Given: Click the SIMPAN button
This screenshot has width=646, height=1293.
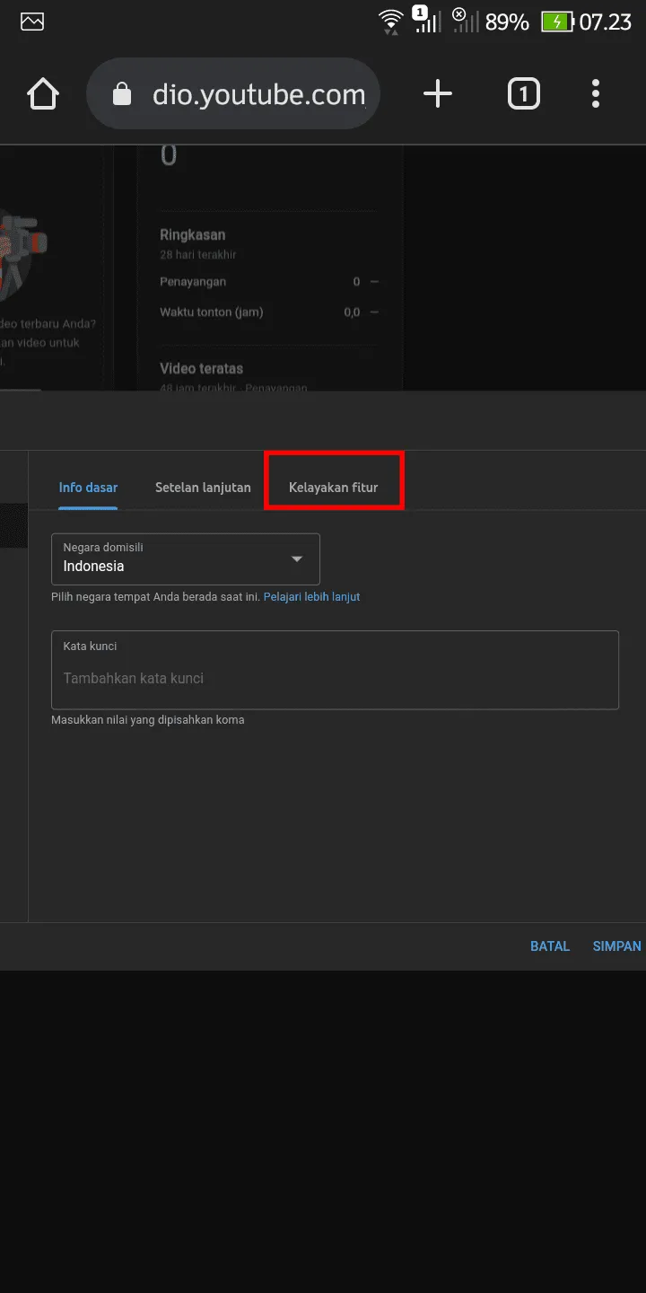Looking at the screenshot, I should (617, 946).
